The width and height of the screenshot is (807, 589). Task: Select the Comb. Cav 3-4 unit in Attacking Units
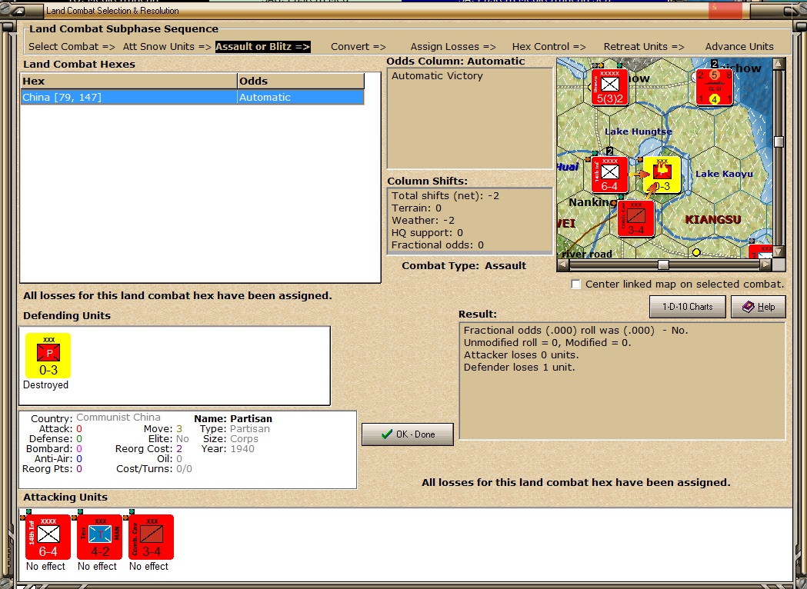coord(151,537)
